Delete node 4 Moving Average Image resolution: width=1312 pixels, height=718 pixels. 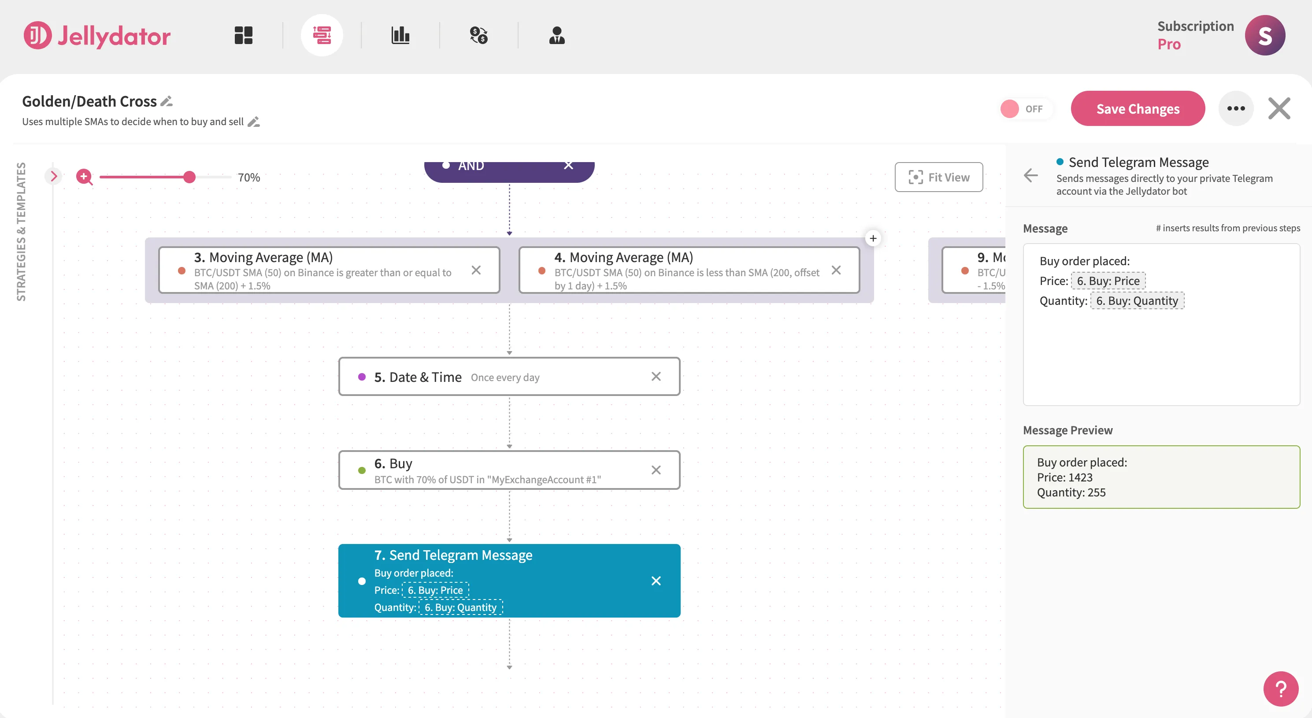point(836,270)
